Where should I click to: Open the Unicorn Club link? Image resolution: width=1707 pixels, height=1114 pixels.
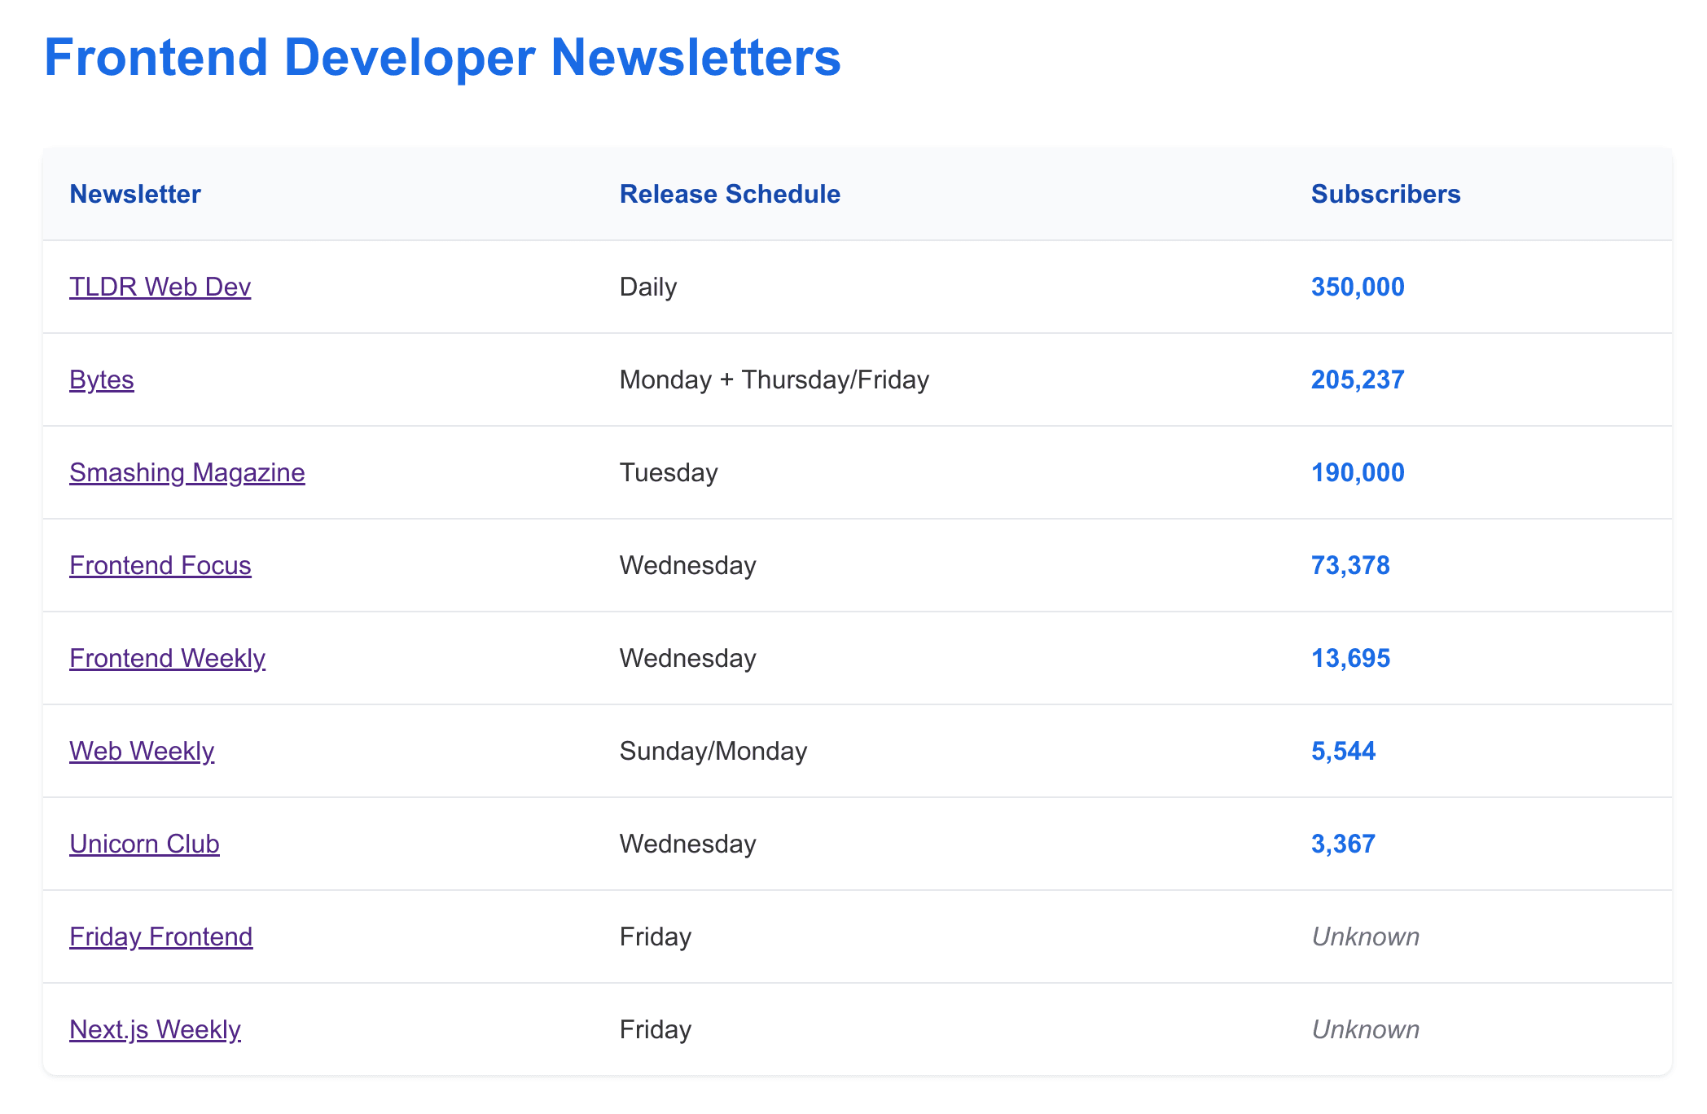tap(144, 844)
